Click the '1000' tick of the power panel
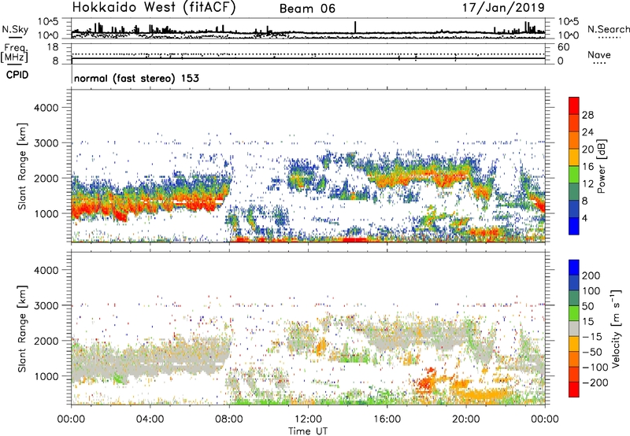 (46, 213)
